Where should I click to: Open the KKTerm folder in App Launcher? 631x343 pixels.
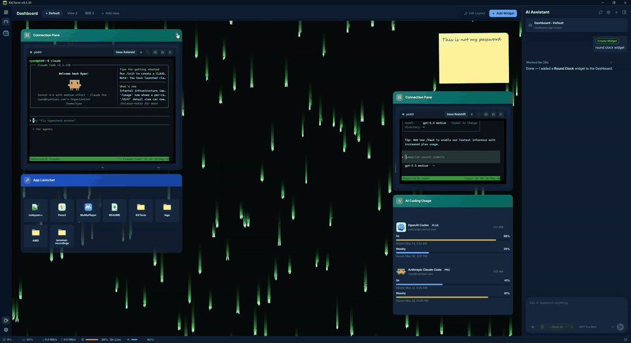click(x=140, y=210)
